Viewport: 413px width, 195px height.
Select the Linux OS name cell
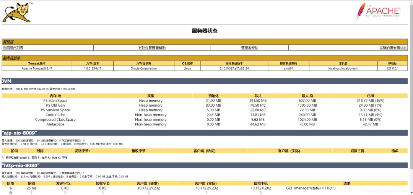(x=187, y=68)
